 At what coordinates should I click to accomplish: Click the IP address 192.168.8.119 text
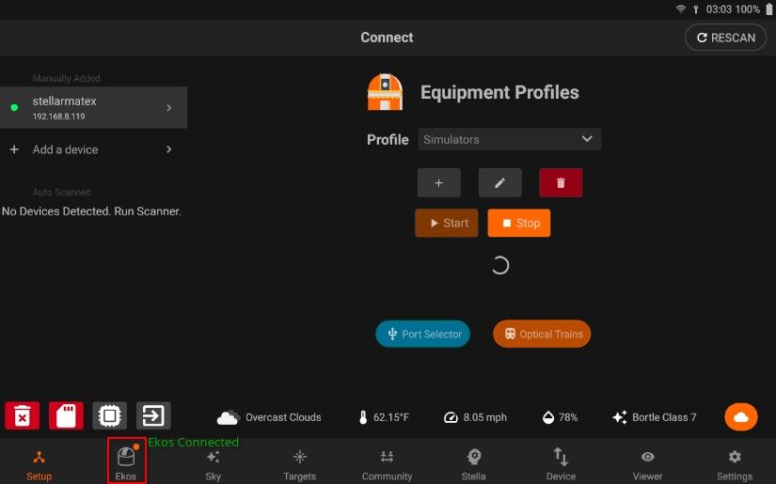pyautogui.click(x=58, y=117)
